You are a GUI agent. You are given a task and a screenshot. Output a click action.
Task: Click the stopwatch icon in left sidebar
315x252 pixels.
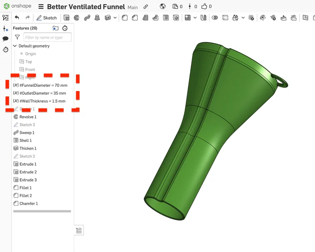coord(6,49)
